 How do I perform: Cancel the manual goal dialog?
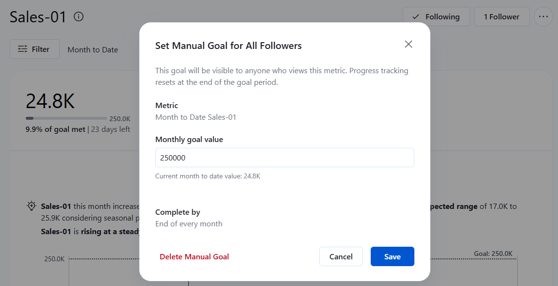coord(341,256)
